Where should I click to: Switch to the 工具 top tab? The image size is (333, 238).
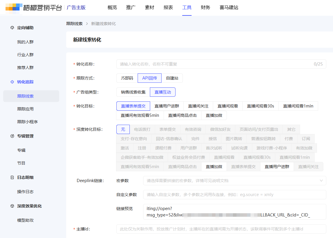[187, 7]
